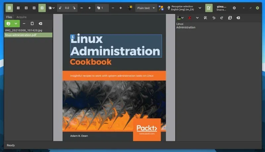Undo the last output text change

214,18
